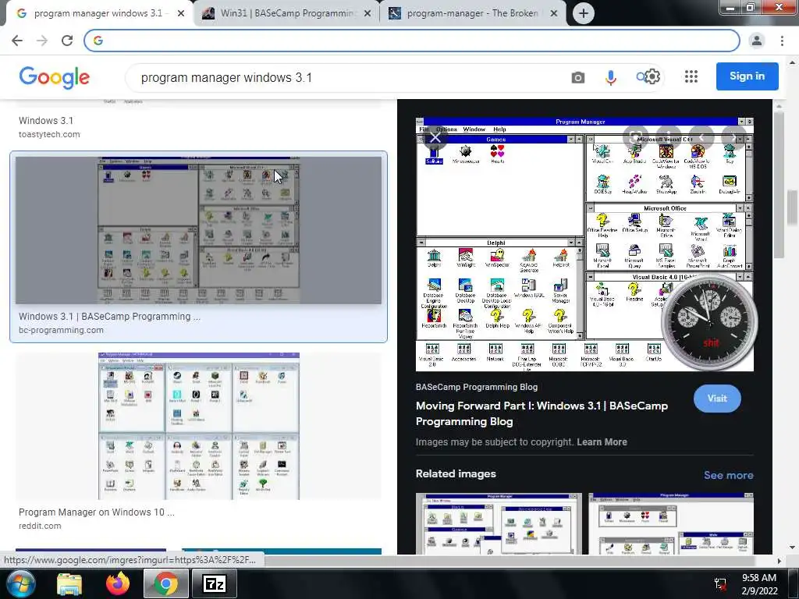Open Google Lens on the preview image

coord(635,137)
